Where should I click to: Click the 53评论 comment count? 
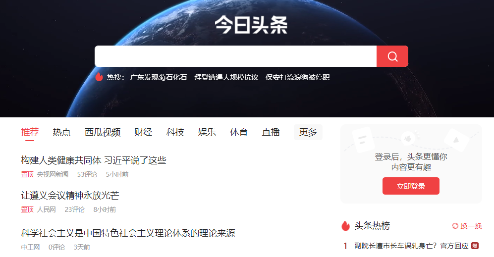pos(87,174)
